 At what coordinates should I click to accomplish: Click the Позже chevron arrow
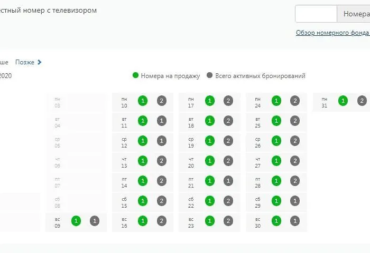point(40,62)
